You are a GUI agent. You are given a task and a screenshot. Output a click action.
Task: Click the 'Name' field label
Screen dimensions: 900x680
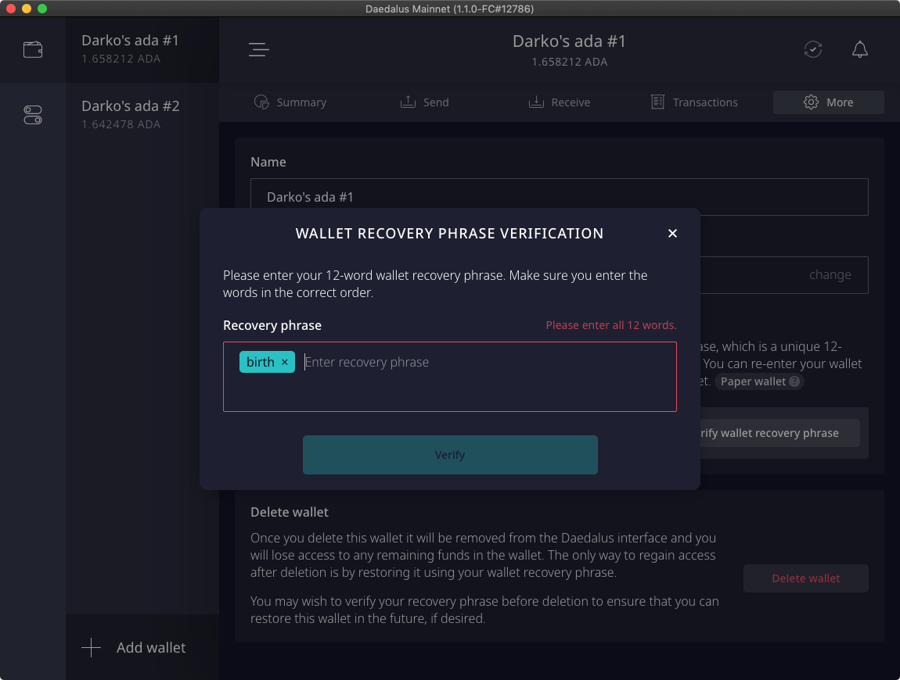point(268,163)
